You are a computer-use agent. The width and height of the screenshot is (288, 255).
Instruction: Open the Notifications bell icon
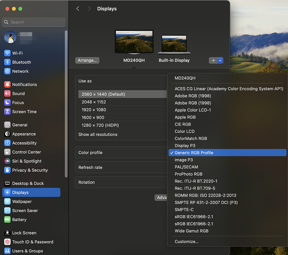(7, 84)
